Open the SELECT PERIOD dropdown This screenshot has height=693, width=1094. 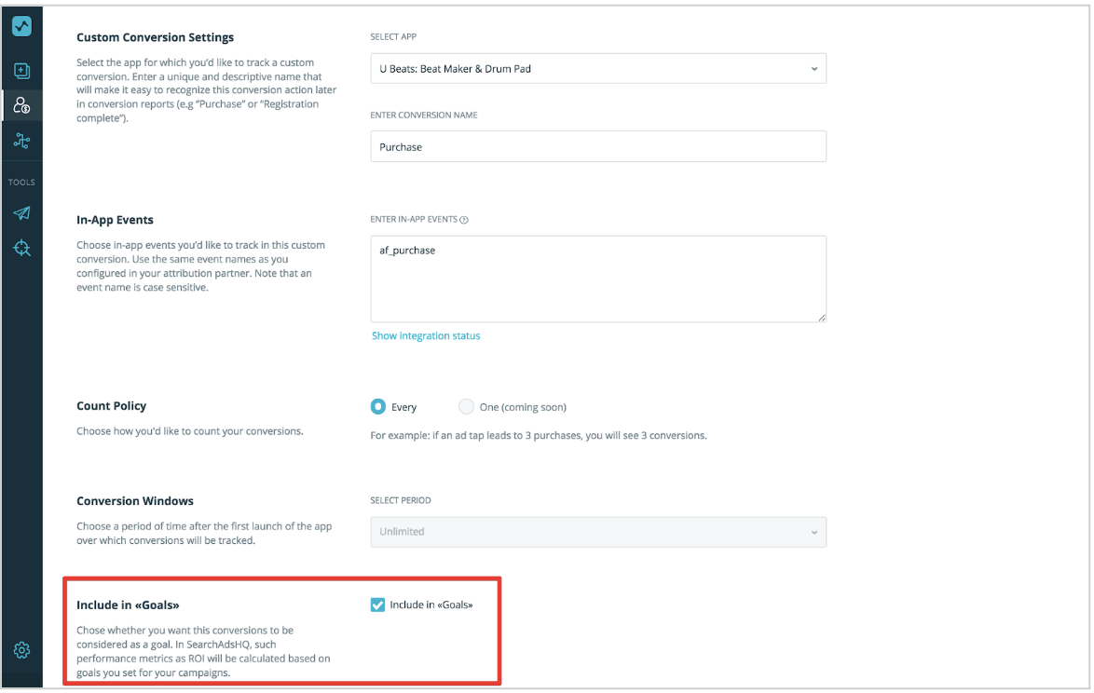[598, 532]
